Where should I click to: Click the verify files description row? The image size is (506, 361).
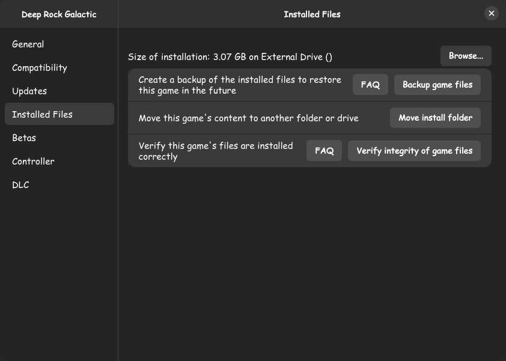coord(216,151)
